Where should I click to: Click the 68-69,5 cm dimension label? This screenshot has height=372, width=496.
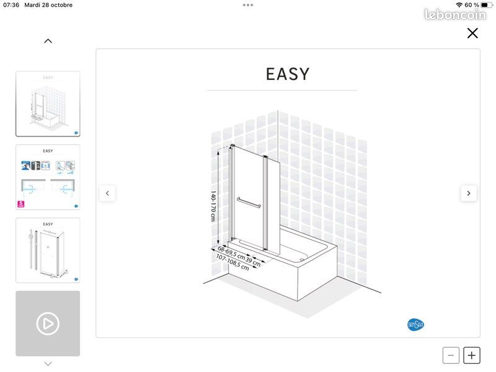231,252
